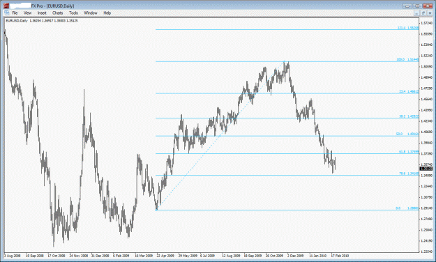
Task: Select the 50.0 Fibonacci level label
Action: [407, 134]
